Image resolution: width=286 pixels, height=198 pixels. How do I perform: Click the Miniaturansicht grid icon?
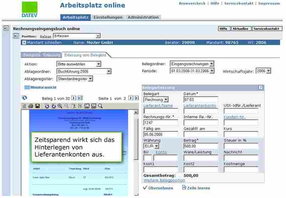coord(27,87)
